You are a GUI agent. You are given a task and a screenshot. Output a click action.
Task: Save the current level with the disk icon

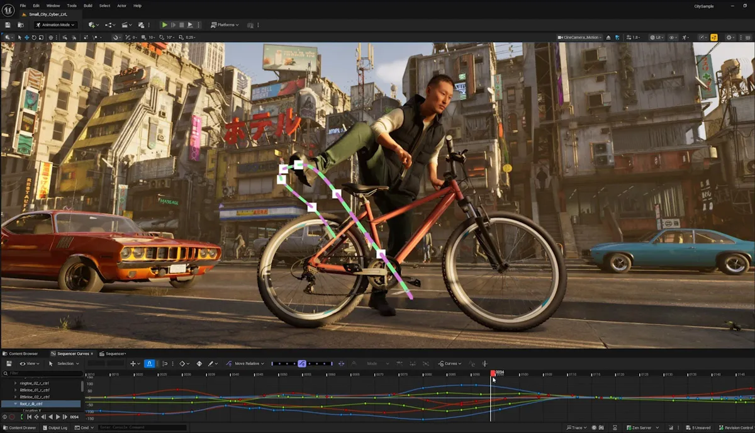8,25
